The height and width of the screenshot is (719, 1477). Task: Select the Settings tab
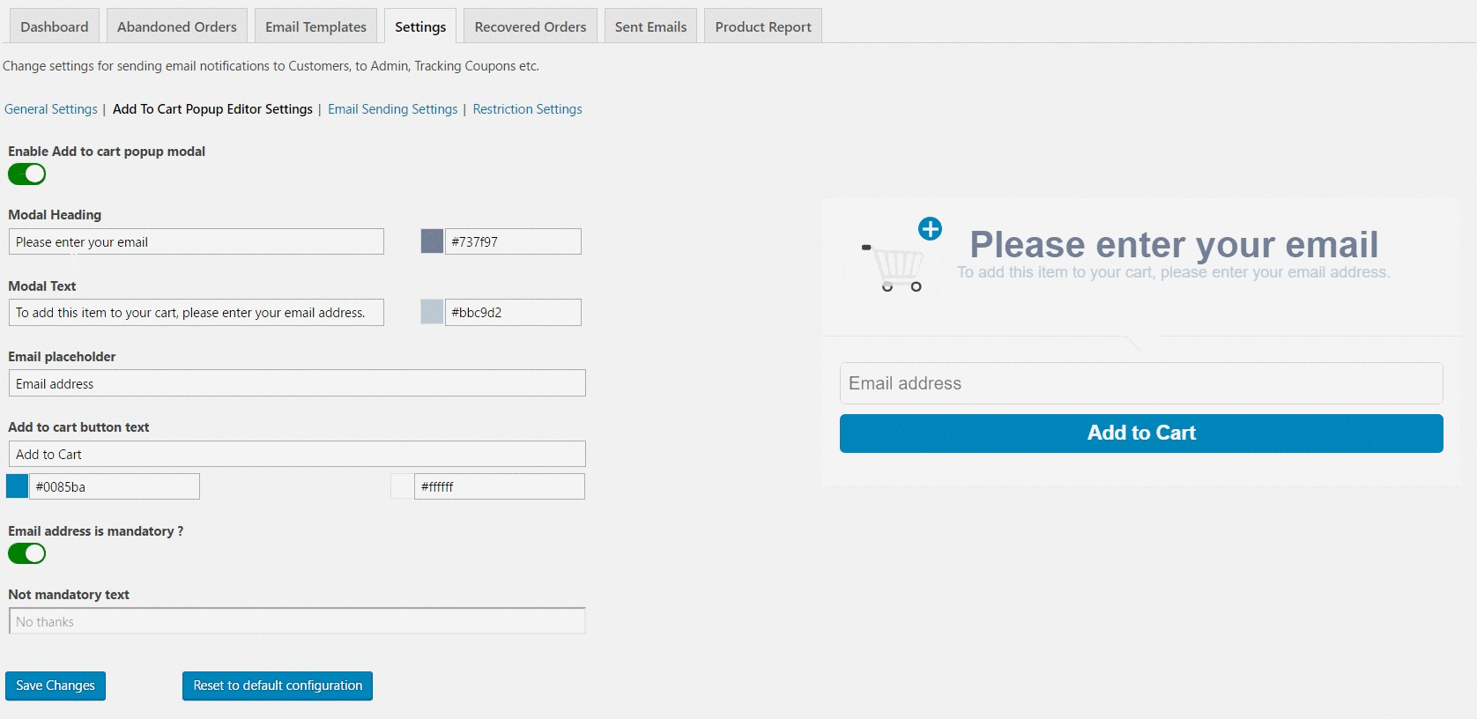[420, 26]
